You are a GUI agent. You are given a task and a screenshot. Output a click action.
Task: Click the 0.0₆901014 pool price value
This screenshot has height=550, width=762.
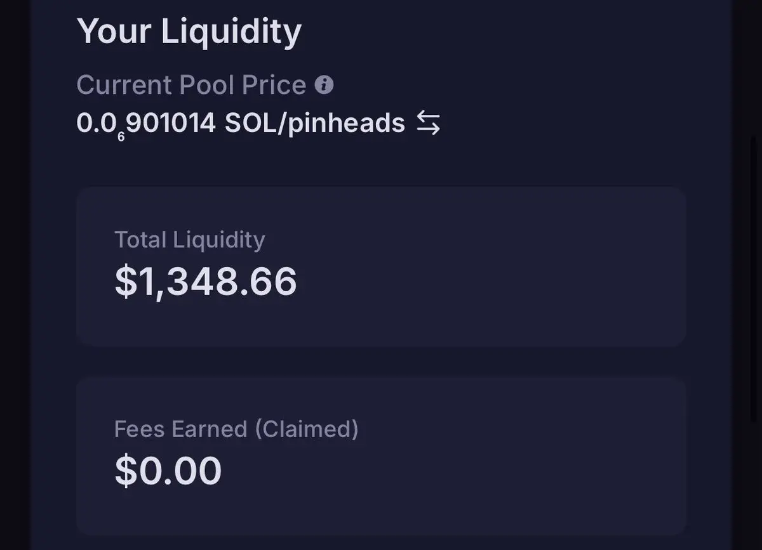pyautogui.click(x=146, y=122)
